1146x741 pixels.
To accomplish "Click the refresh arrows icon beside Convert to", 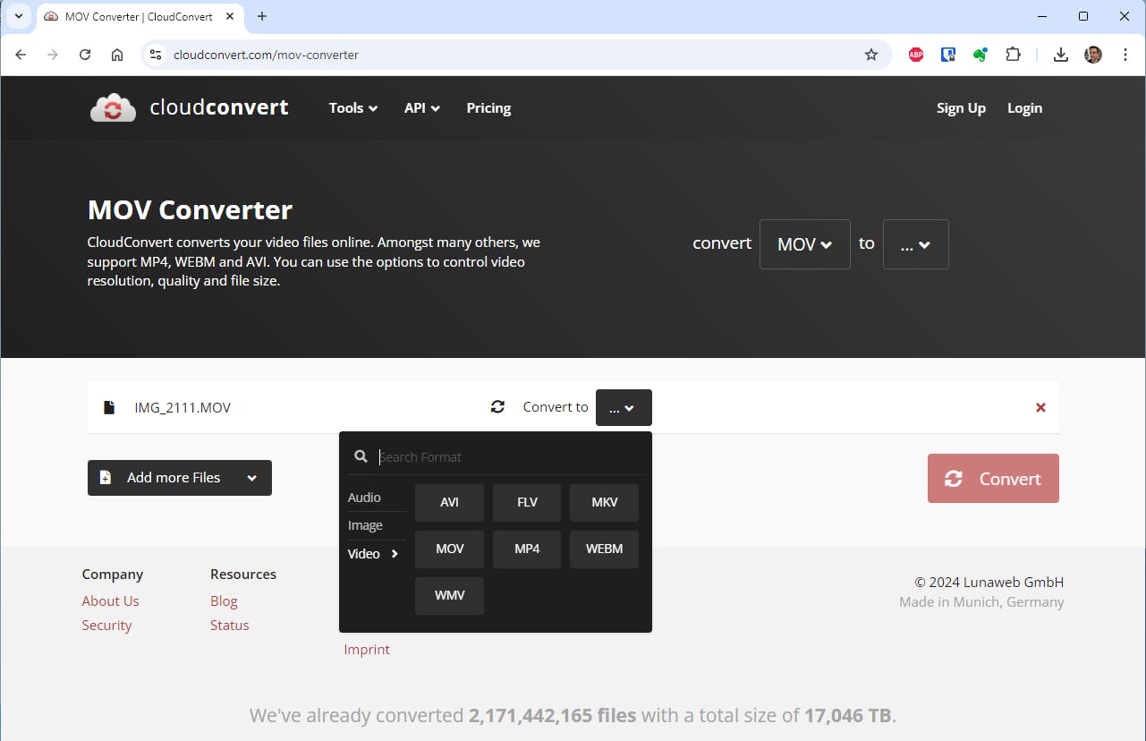I will click(x=498, y=407).
